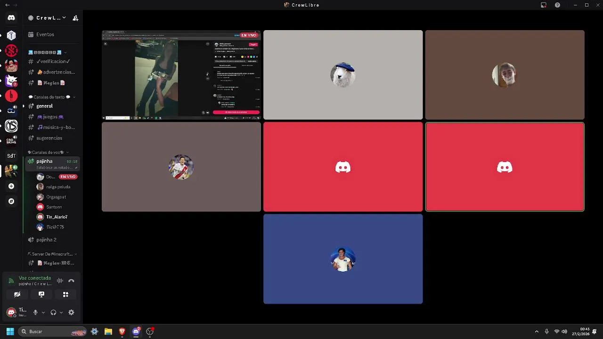Focus the blue participant tile
The width and height of the screenshot is (603, 339).
point(343,259)
